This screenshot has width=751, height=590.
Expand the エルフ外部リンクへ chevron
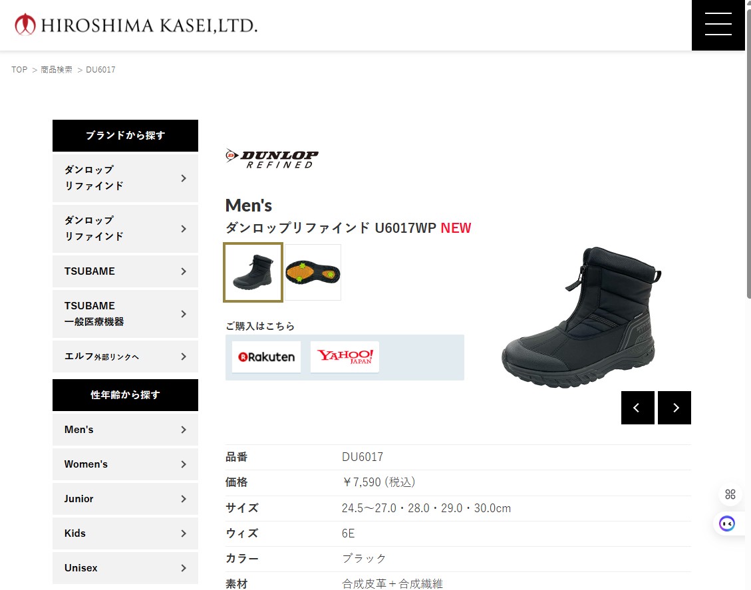(x=184, y=357)
